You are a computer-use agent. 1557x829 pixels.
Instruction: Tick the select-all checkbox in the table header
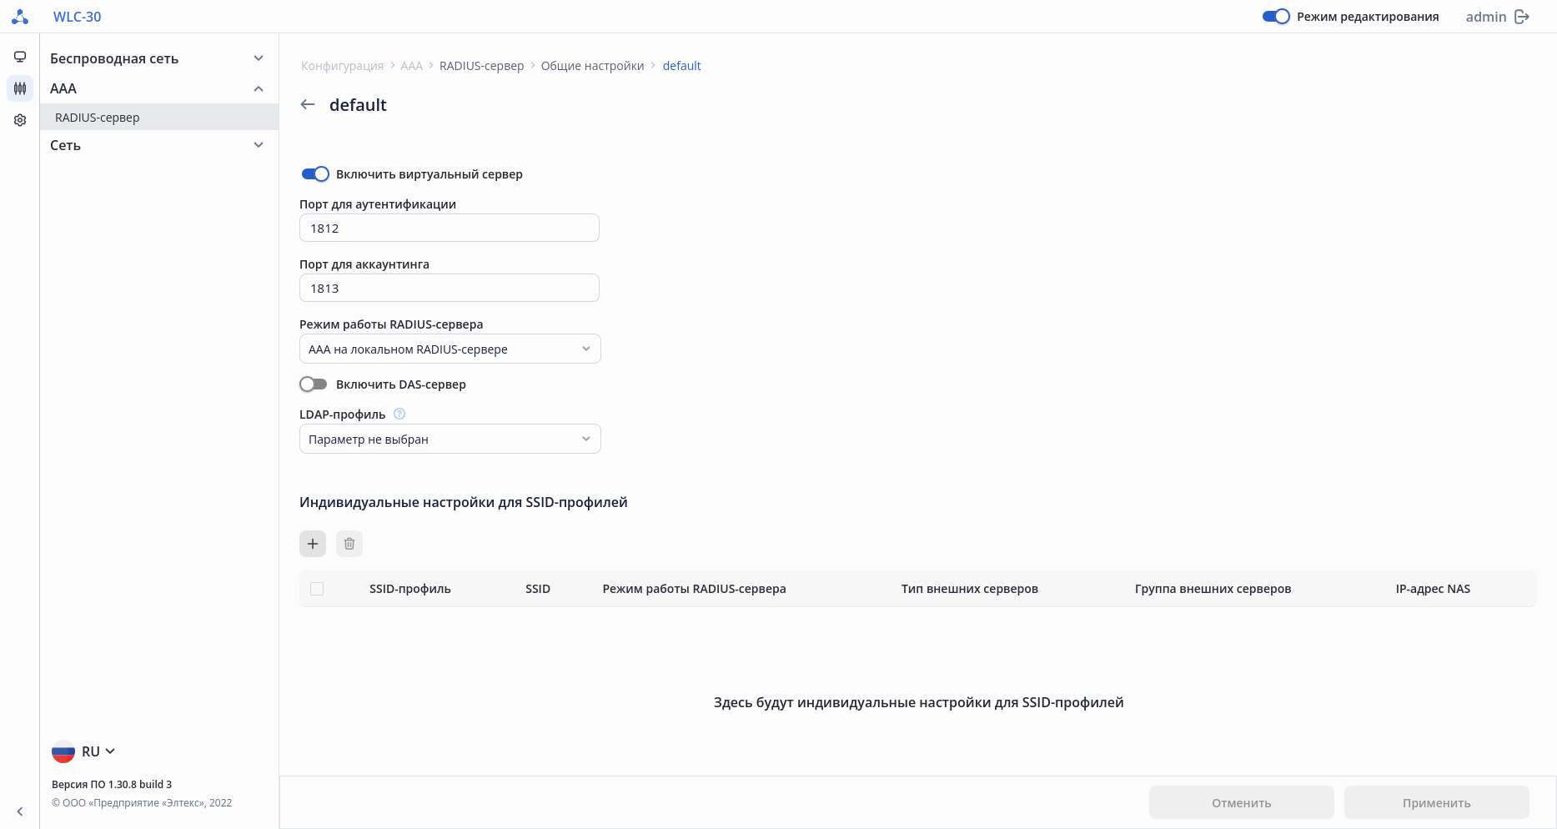coord(317,589)
